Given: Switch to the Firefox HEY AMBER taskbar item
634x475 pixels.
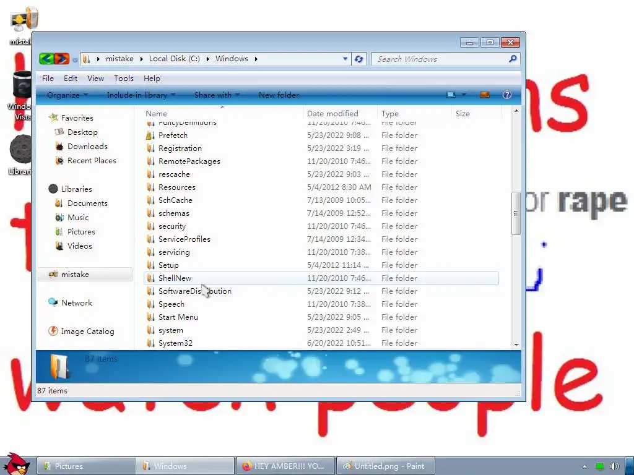Looking at the screenshot, I should (285, 466).
